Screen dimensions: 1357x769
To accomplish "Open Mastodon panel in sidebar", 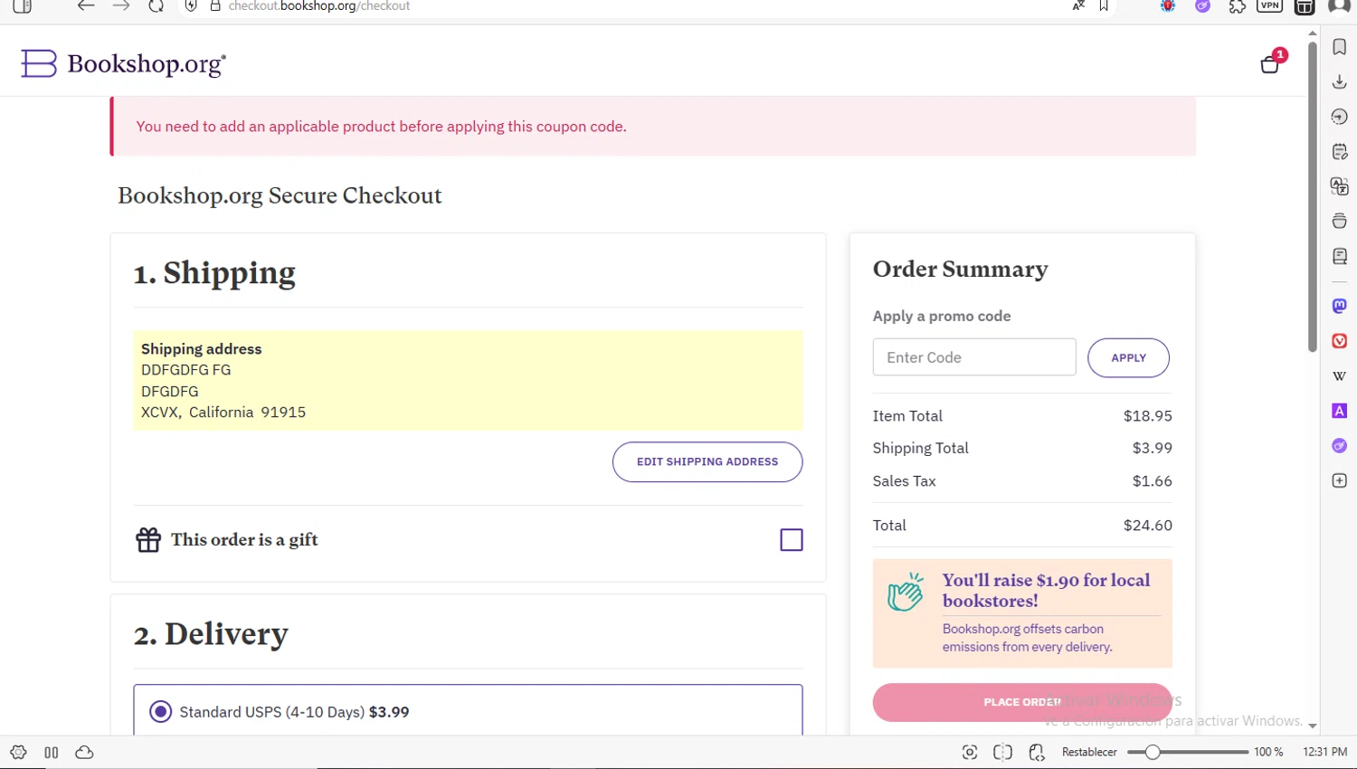I will (x=1340, y=306).
